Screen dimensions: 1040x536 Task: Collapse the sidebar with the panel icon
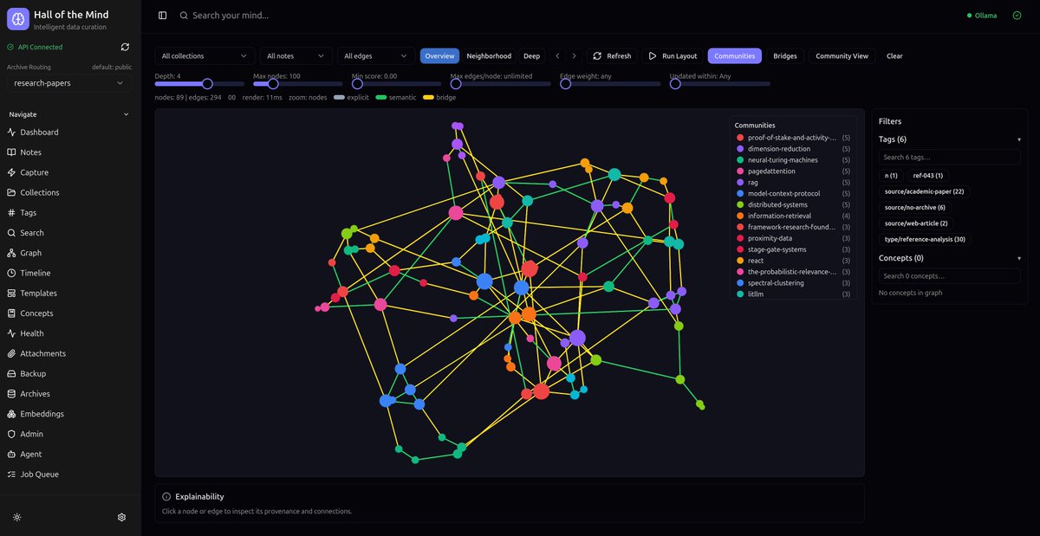162,16
